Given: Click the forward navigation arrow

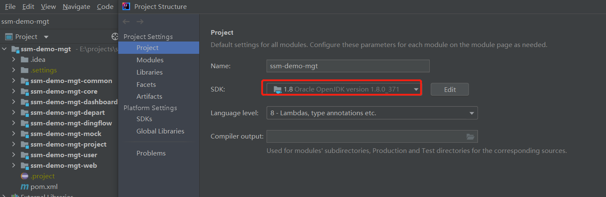Looking at the screenshot, I should (140, 22).
